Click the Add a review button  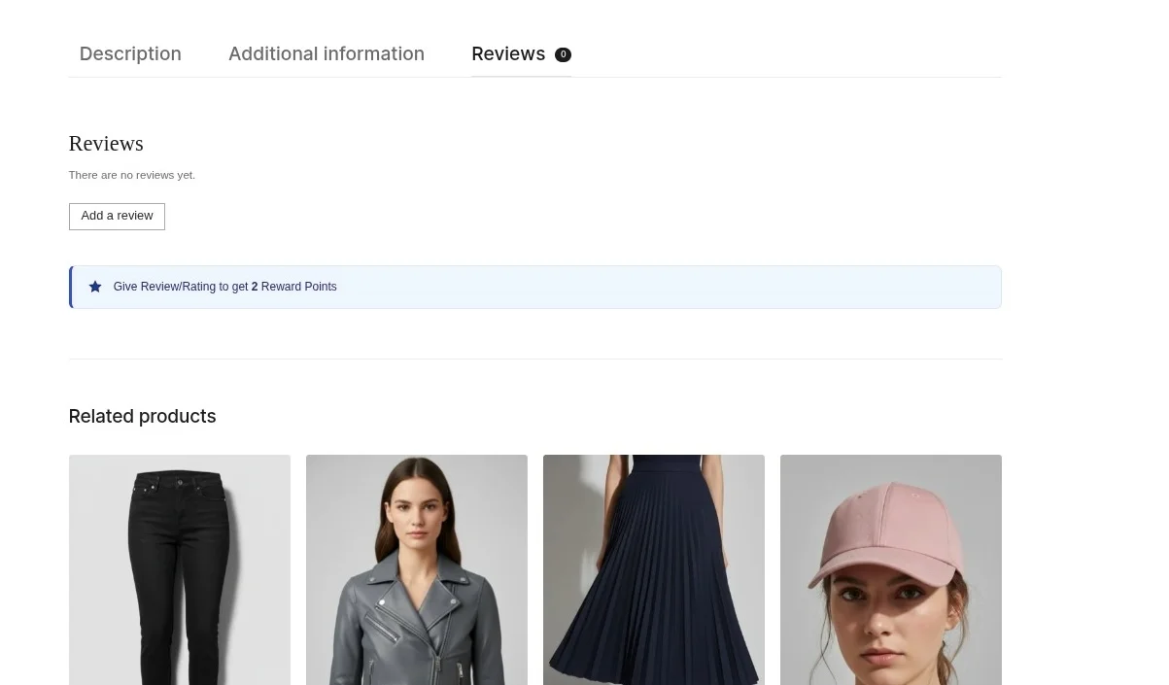(117, 216)
